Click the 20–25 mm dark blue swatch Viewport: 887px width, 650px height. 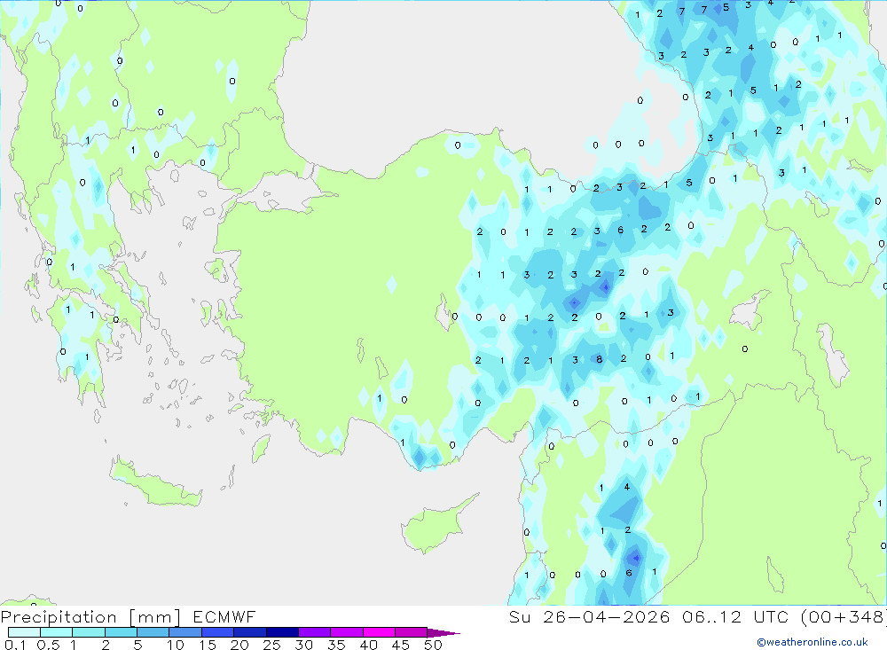coord(249,632)
